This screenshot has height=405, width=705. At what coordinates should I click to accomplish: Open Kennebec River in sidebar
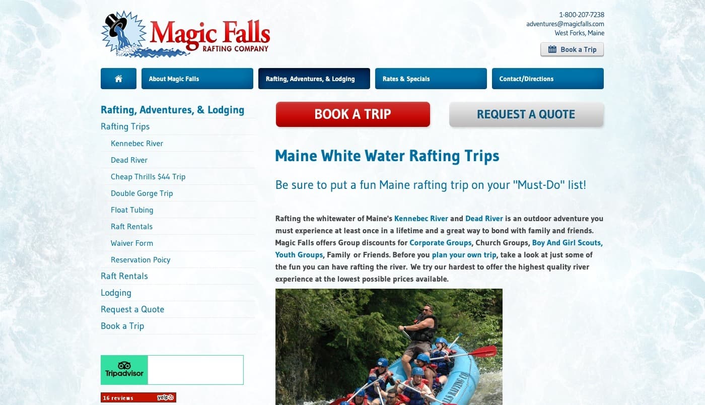pyautogui.click(x=137, y=144)
